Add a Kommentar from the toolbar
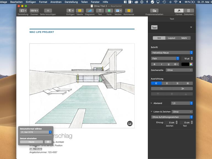212x159 pixels. pyautogui.click(x=129, y=11)
